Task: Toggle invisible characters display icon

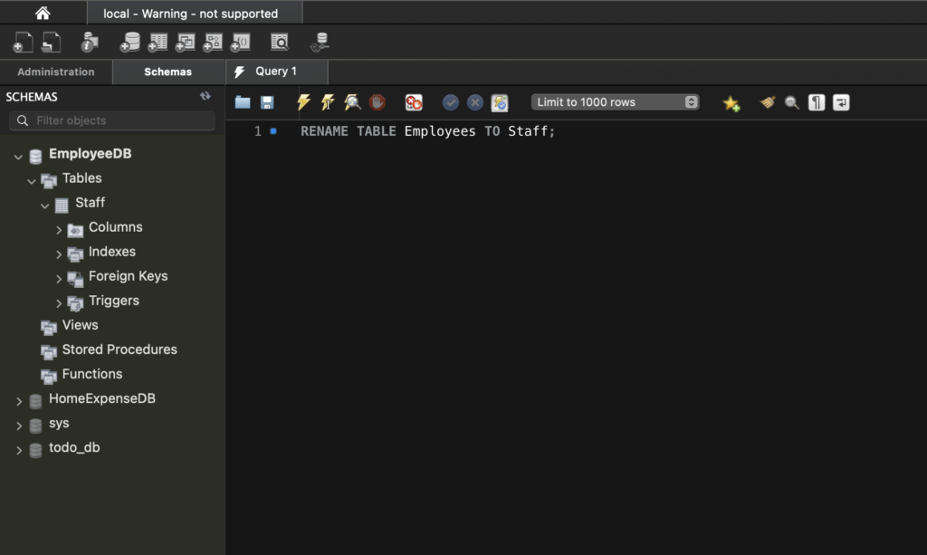Action: (x=817, y=102)
